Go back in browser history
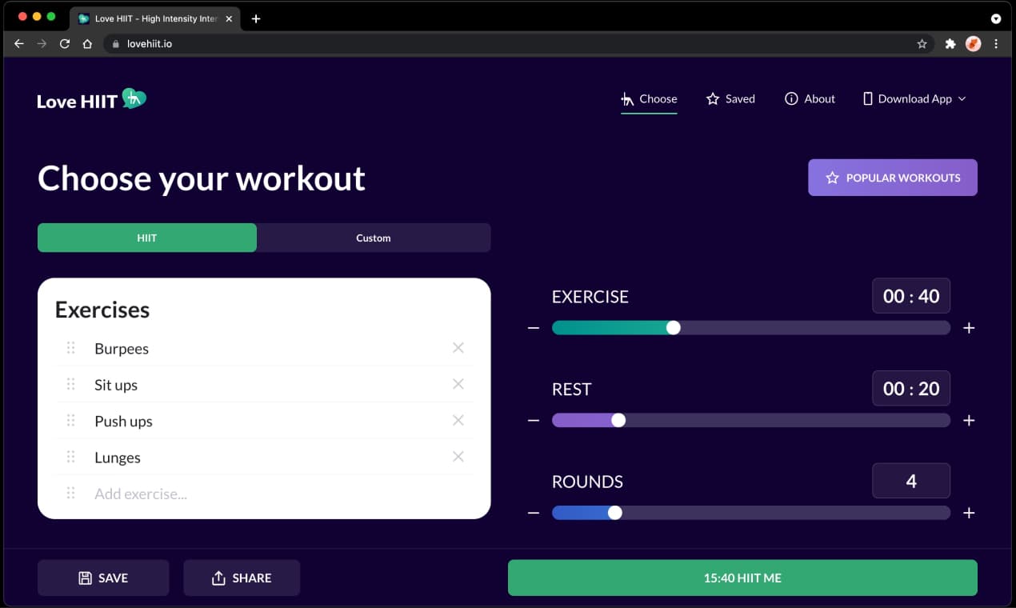1016x608 pixels. point(19,44)
